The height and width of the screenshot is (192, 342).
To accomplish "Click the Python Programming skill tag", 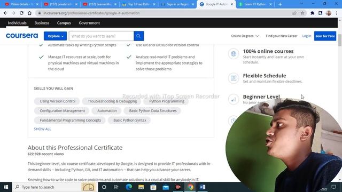I will 167,101.
